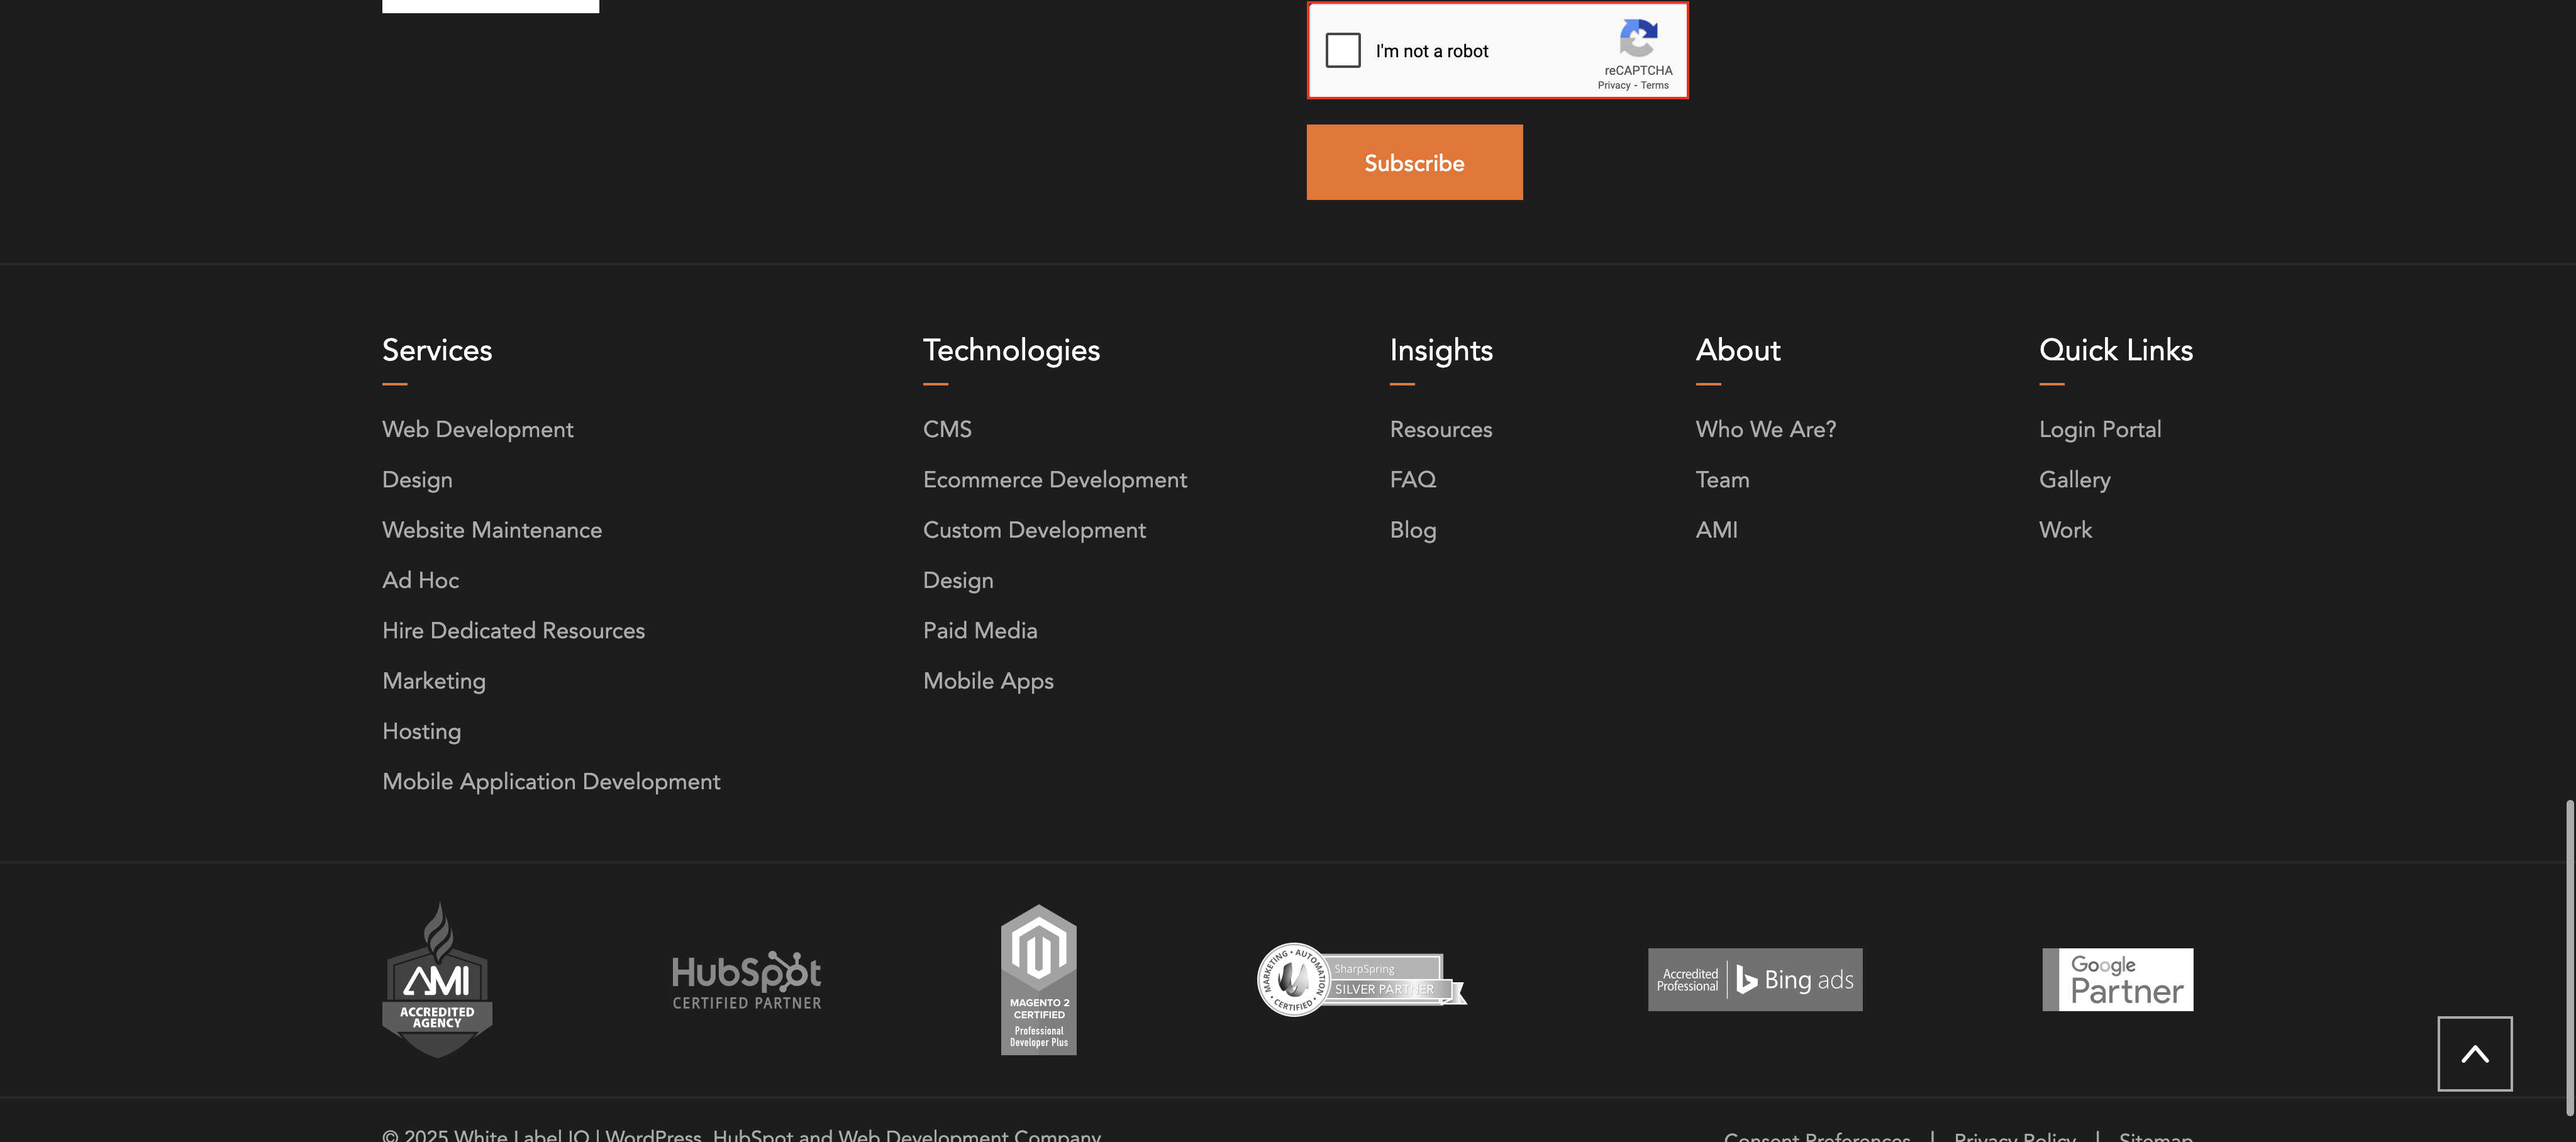Screen dimensions: 2576x1142
Task: Click the back-to-top arrow
Action: tap(2475, 1053)
